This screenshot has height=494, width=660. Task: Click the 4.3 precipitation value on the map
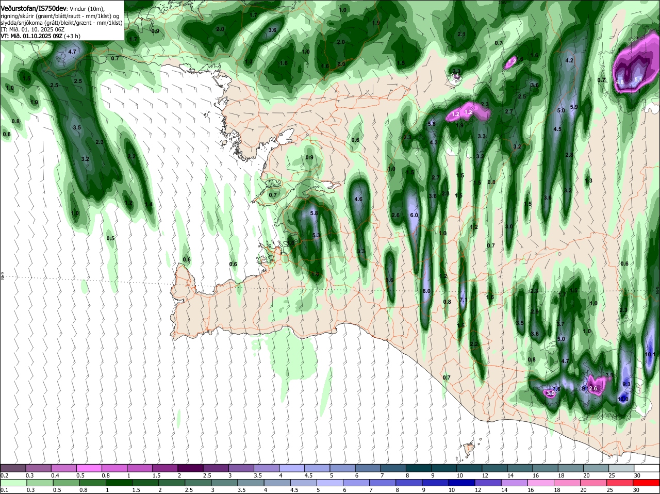434,142
